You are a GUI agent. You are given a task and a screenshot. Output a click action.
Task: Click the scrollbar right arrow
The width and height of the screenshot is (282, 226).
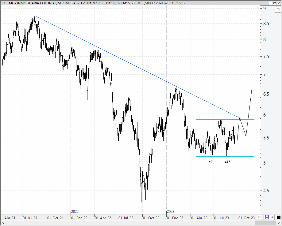click(279, 223)
